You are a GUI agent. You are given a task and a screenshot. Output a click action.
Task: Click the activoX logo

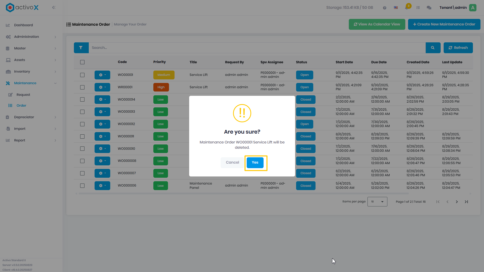(x=22, y=8)
